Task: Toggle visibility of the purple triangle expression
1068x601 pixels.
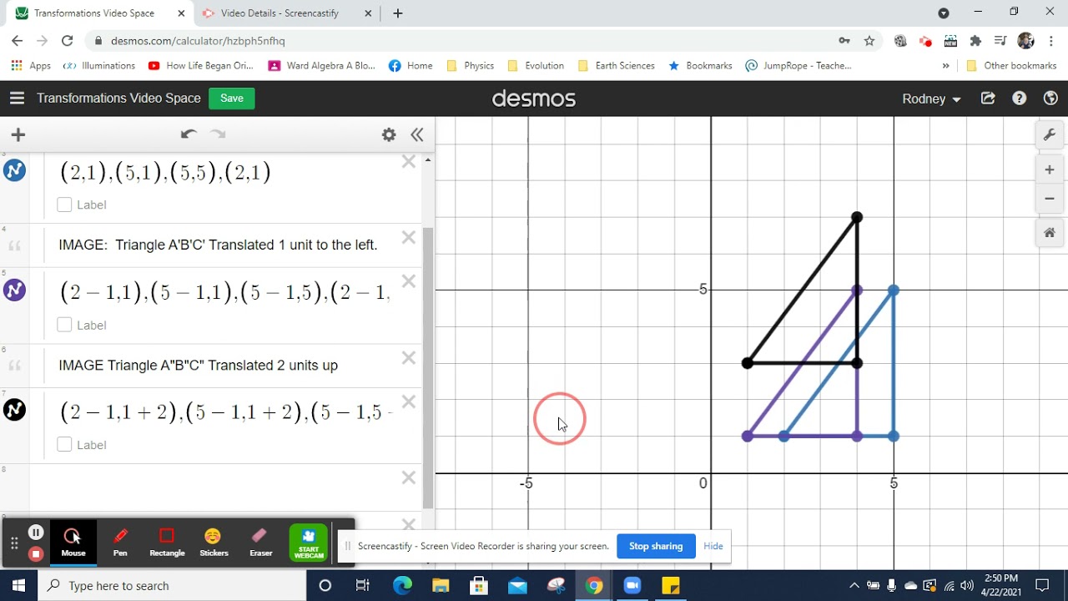Action: (x=15, y=290)
